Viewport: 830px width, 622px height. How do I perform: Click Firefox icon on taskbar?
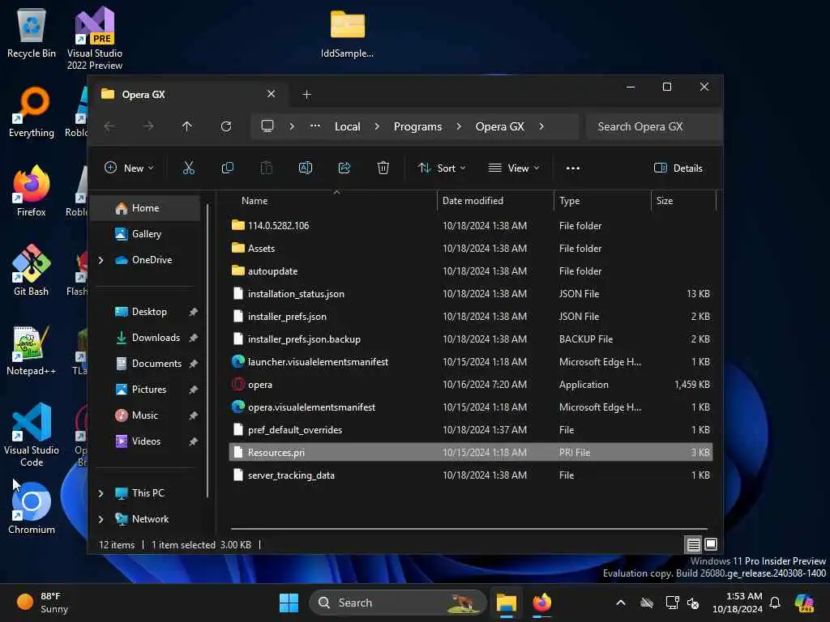tap(542, 603)
